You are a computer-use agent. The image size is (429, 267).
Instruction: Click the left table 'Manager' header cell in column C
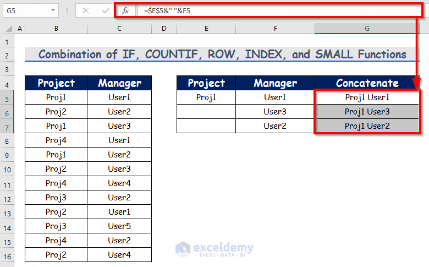click(119, 83)
